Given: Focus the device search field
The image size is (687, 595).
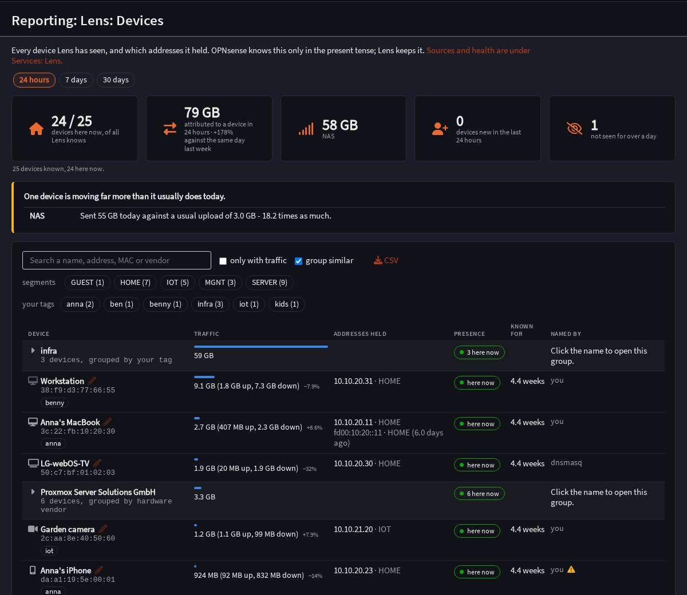Looking at the screenshot, I should (117, 260).
